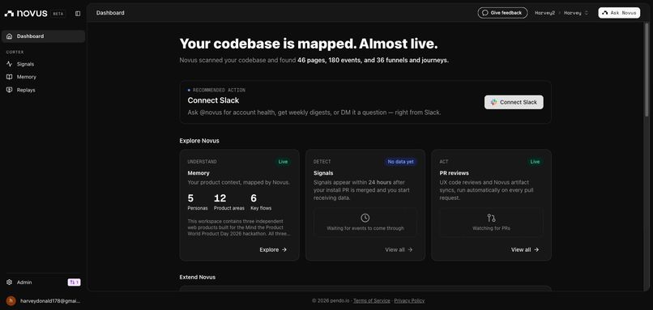Click the 'No data yet' badge
The image size is (653, 310).
400,161
